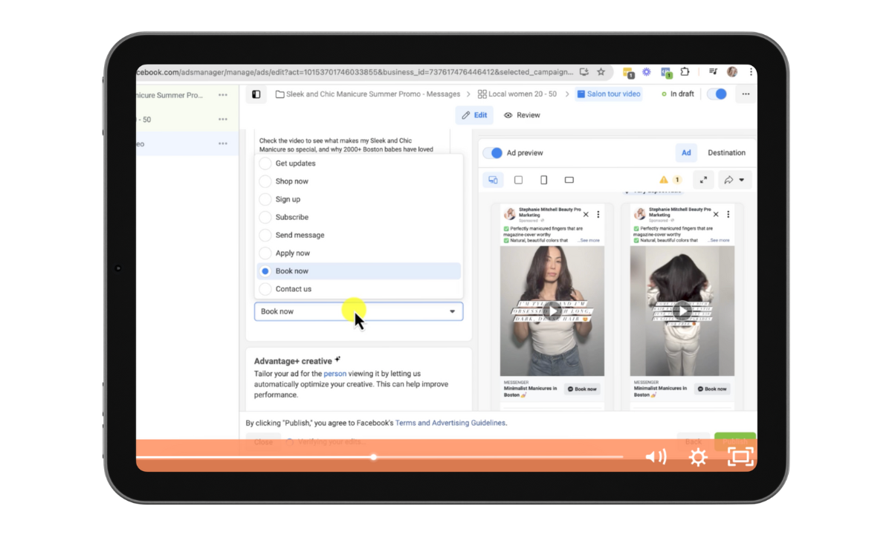892x535 pixels.
Task: Click the browser address bar URL
Action: (x=355, y=72)
